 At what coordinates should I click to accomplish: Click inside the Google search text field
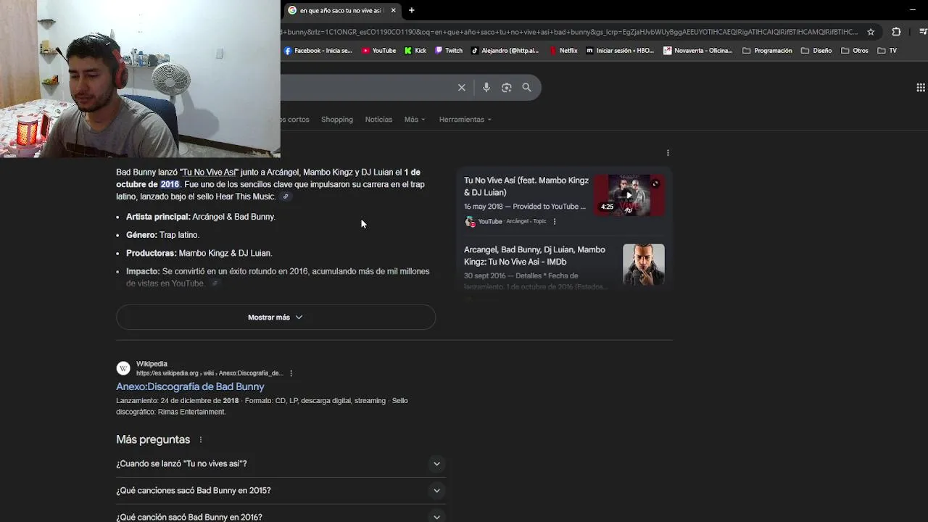click(x=366, y=88)
